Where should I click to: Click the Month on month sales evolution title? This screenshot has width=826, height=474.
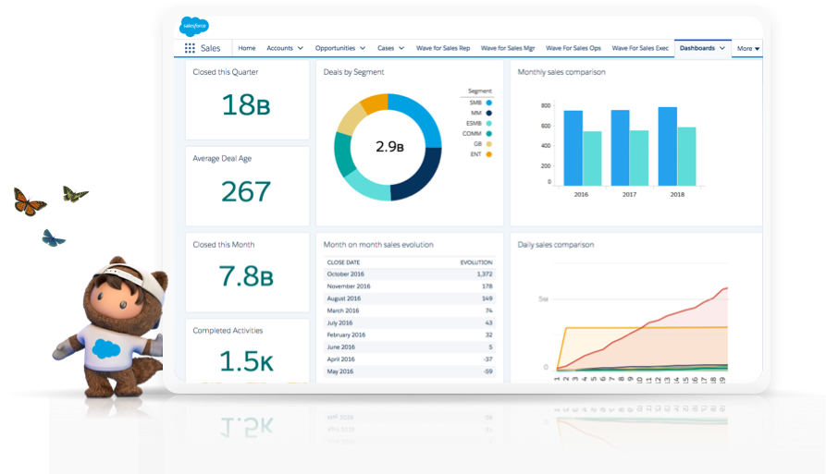pos(378,245)
